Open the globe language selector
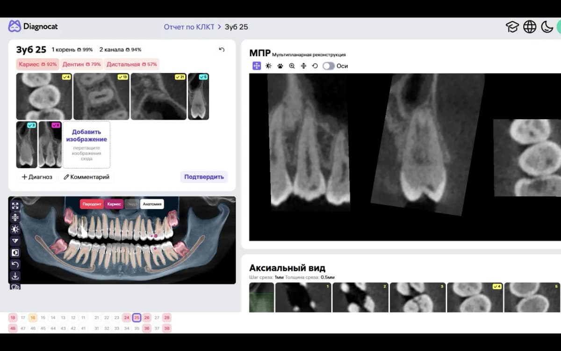 click(530, 27)
